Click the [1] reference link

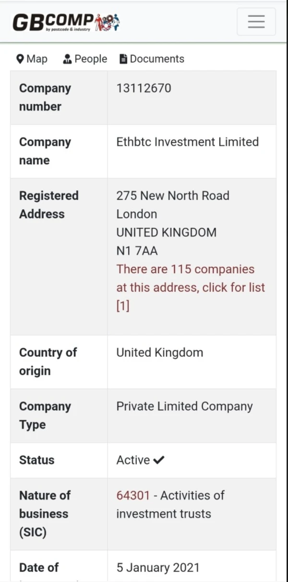pos(123,306)
